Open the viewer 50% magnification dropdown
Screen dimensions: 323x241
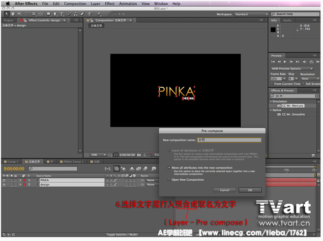tap(98, 155)
